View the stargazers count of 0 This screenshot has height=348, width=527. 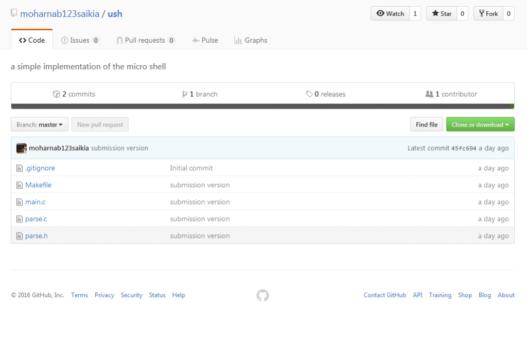pos(463,13)
